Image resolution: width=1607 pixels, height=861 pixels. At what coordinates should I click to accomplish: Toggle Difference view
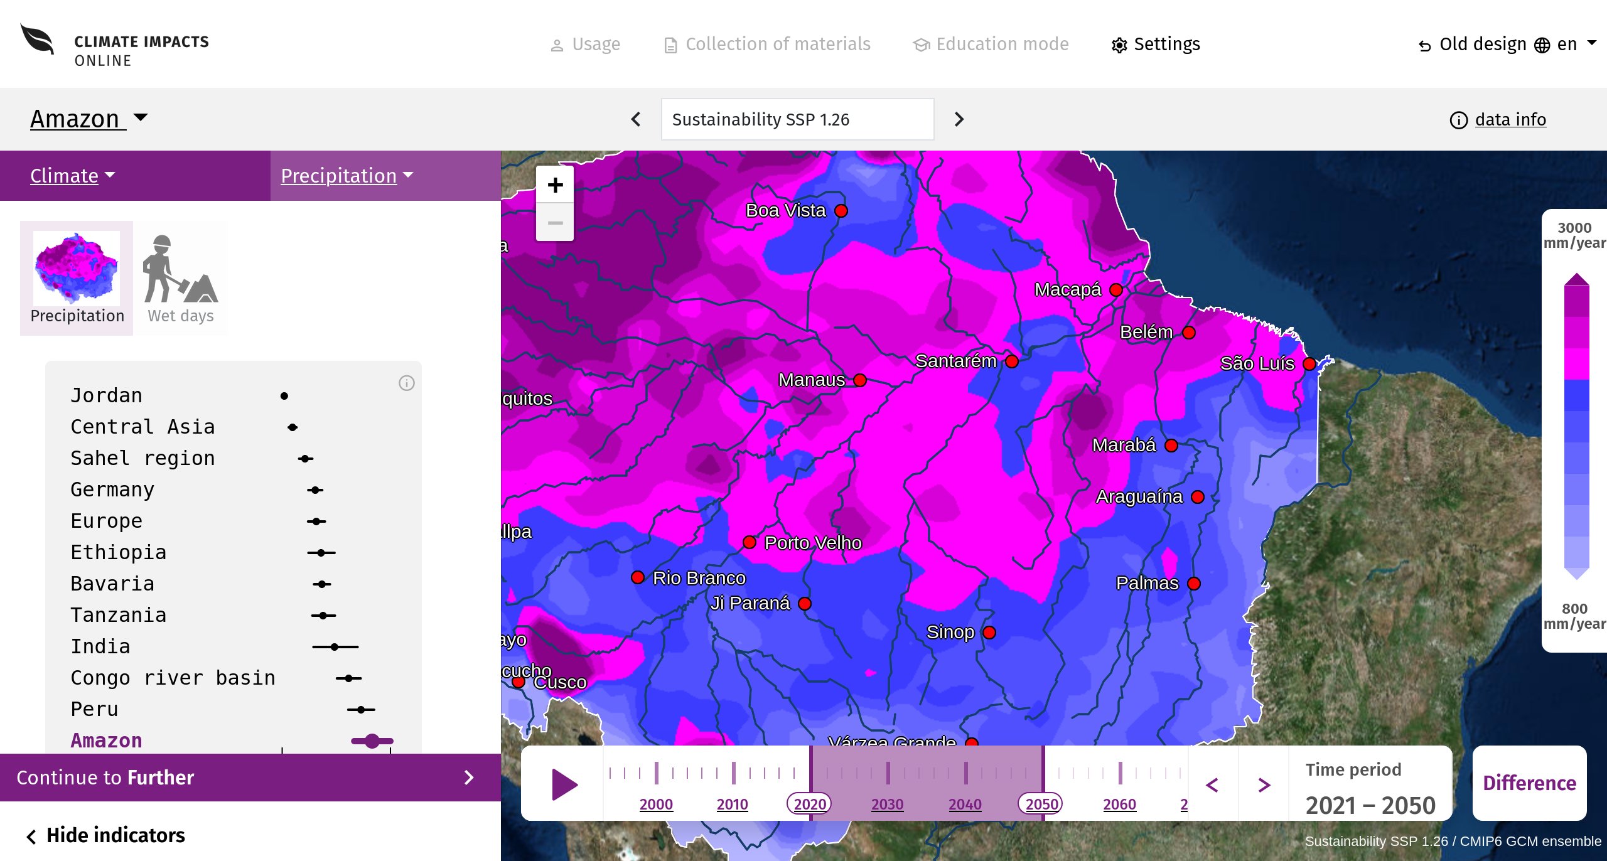pyautogui.click(x=1529, y=783)
